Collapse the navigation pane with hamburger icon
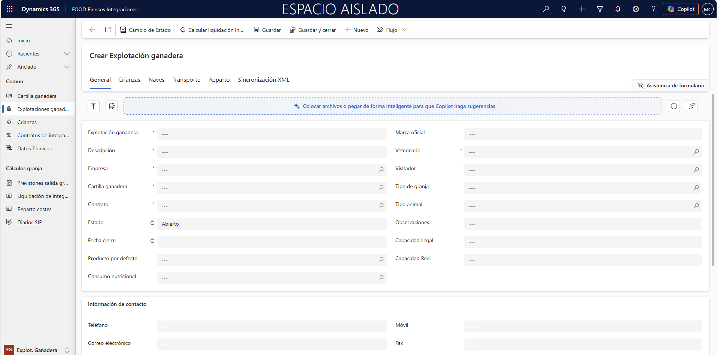717x355 pixels. 9,26
